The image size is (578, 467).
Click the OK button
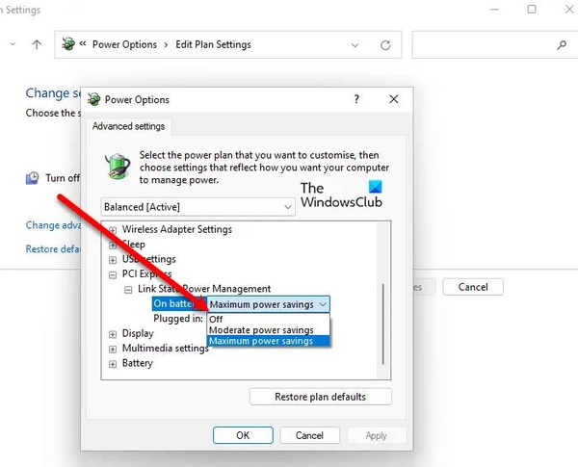(x=243, y=435)
